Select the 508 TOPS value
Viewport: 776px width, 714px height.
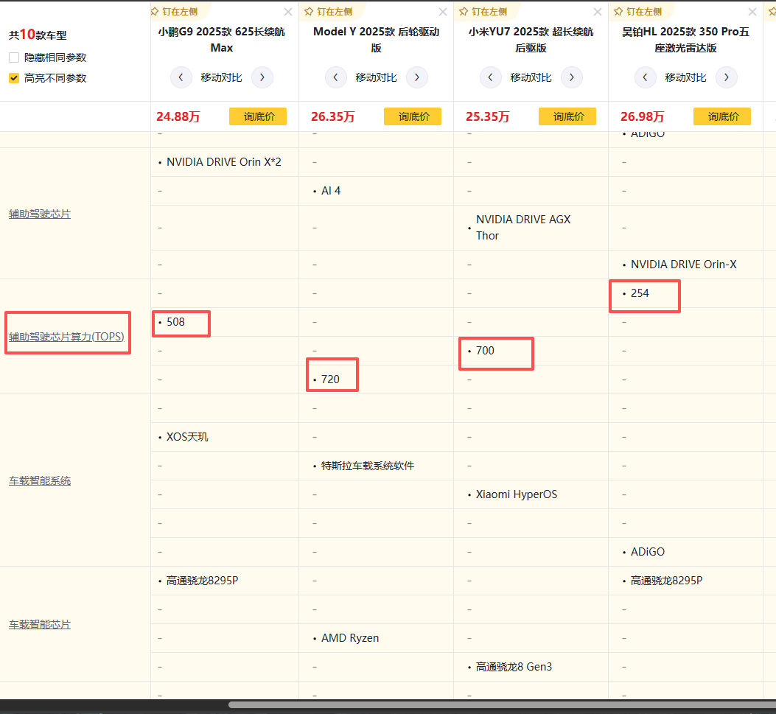(175, 322)
